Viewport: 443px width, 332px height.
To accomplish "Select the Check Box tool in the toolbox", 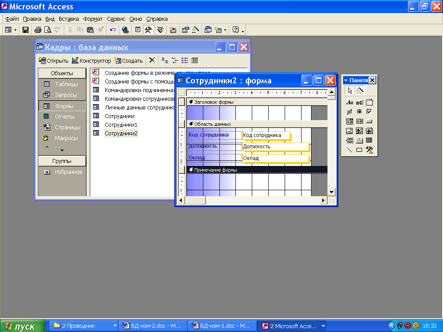I will point(369,112).
